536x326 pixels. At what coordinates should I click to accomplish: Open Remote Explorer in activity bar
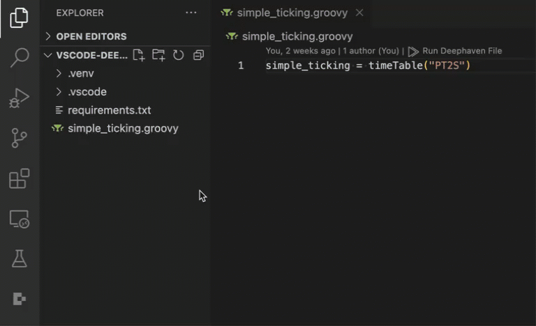click(20, 219)
